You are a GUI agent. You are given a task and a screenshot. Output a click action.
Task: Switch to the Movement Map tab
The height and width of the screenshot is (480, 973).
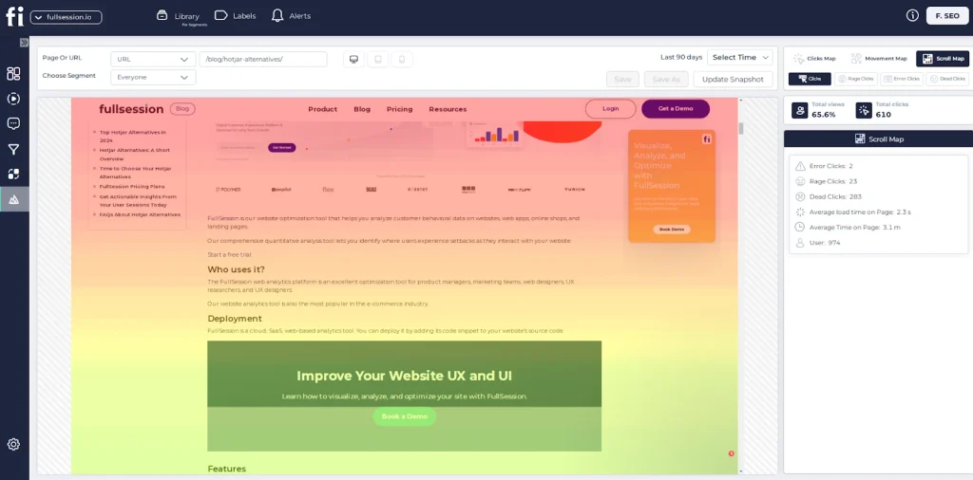(x=879, y=59)
